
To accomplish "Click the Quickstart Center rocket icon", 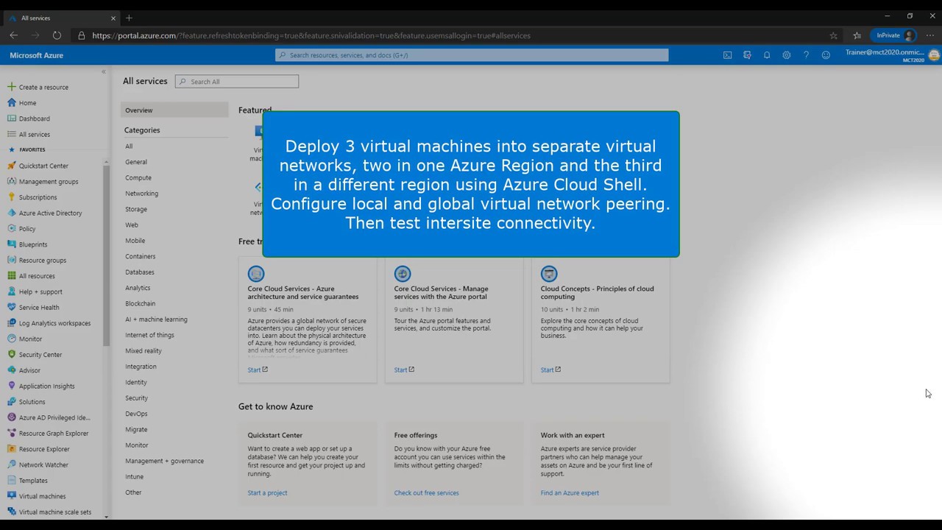I will (x=11, y=166).
